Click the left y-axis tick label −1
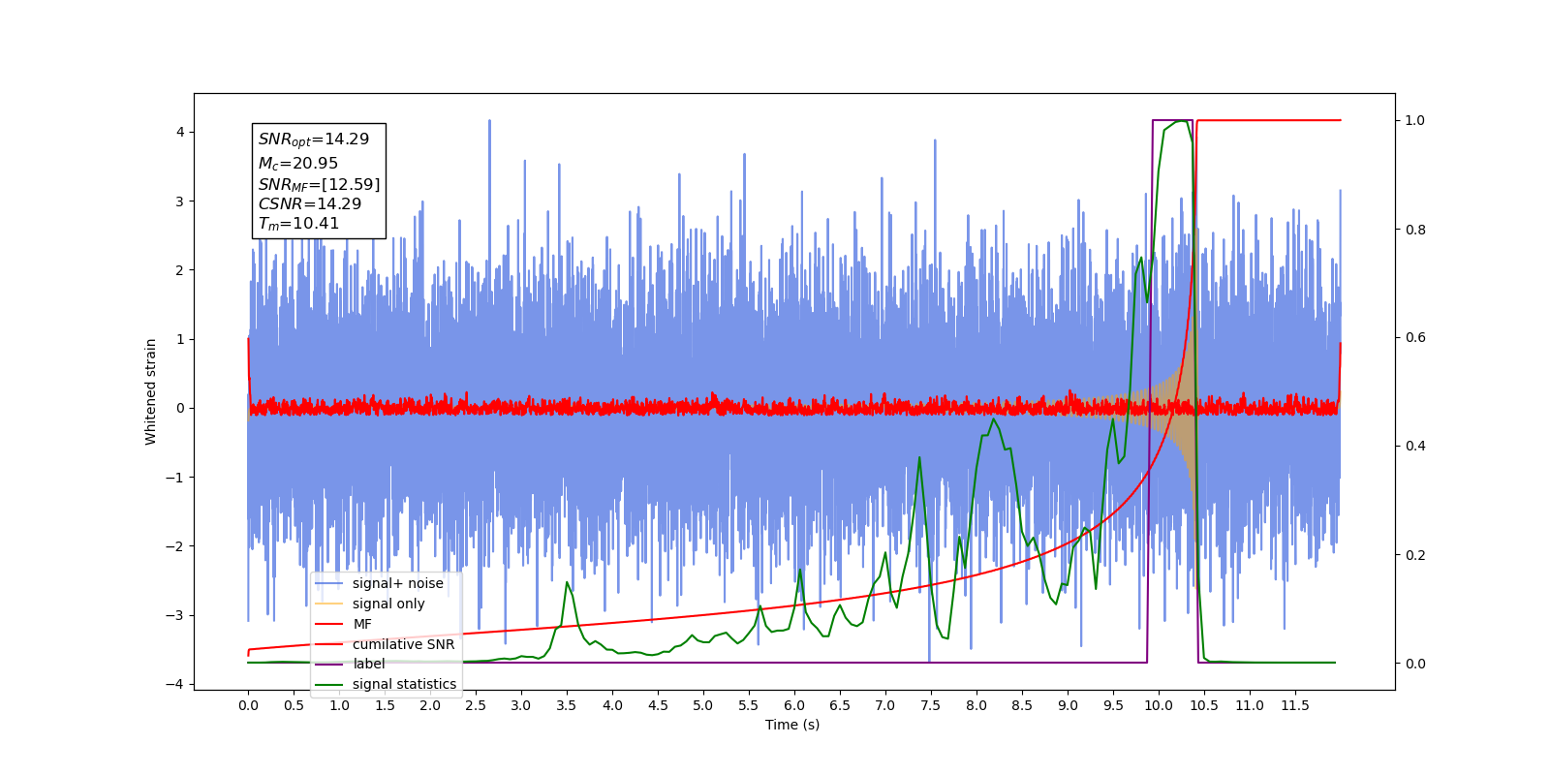The height and width of the screenshot is (775, 1550). click(174, 478)
